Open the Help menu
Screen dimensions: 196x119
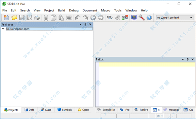pyautogui.click(x=144, y=10)
